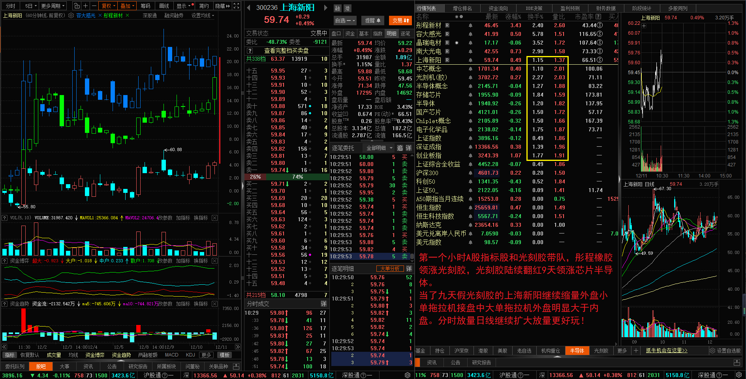Click the bell icon in 彤程新材 row
The height and width of the screenshot is (379, 746).
click(470, 26)
